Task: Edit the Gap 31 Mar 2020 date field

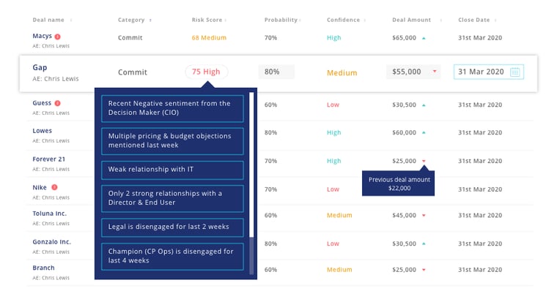Action: [488, 72]
